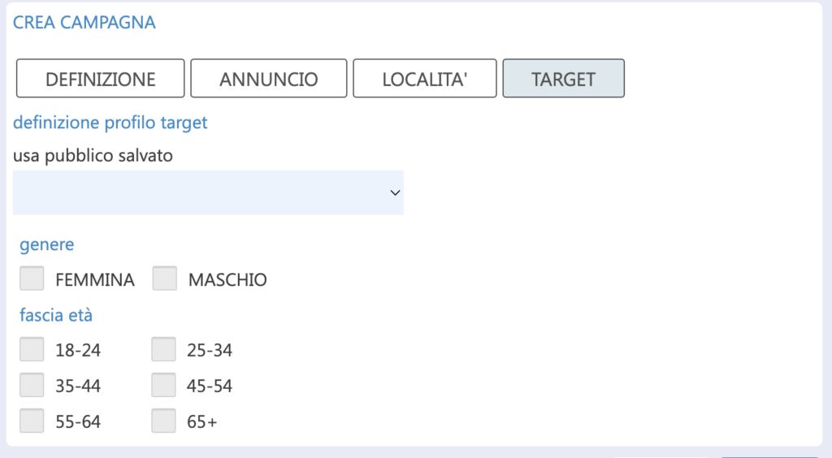Click the genere section label
Screen dimensions: 832x458
(x=46, y=245)
